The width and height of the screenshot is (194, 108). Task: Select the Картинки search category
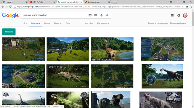(x=35, y=23)
